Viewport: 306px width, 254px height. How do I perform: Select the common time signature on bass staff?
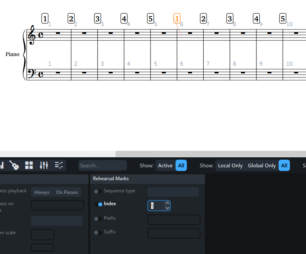tap(41, 74)
